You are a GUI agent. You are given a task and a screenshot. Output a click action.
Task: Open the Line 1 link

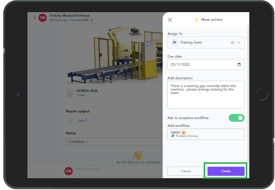point(82,121)
